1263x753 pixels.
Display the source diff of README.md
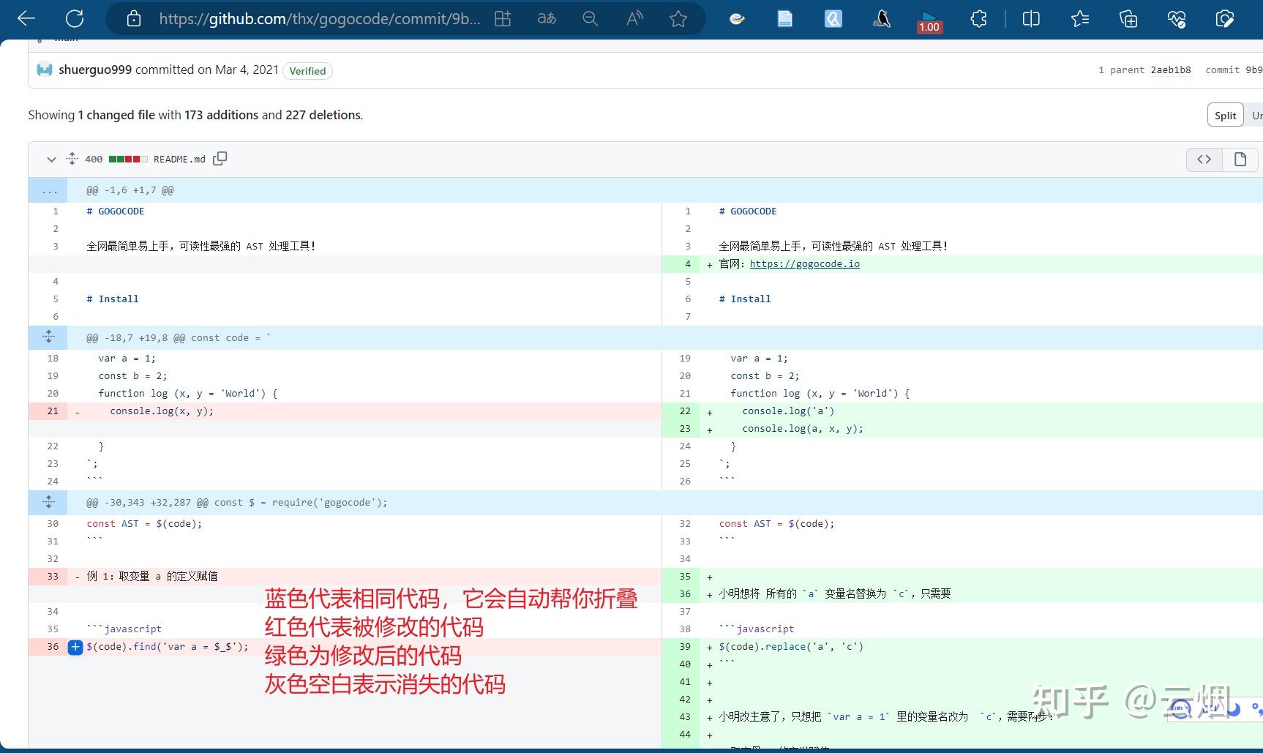click(1204, 159)
